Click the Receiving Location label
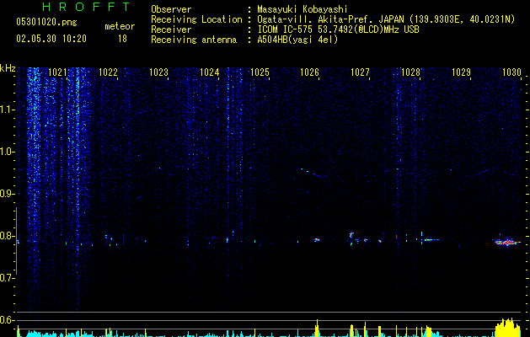Image resolution: width=530 pixels, height=337 pixels. tap(196, 19)
